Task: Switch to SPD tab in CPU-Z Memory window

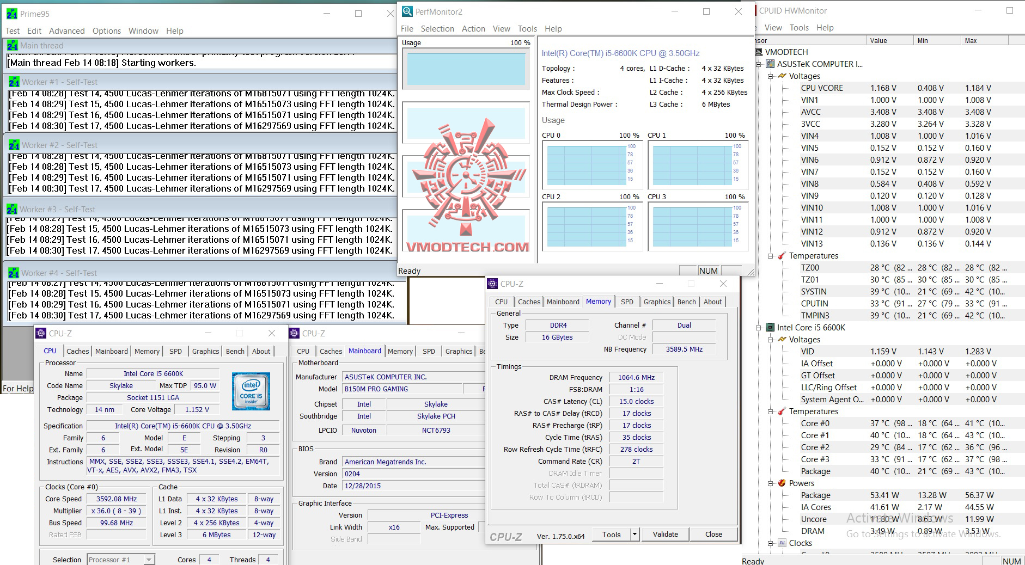Action: click(x=627, y=302)
